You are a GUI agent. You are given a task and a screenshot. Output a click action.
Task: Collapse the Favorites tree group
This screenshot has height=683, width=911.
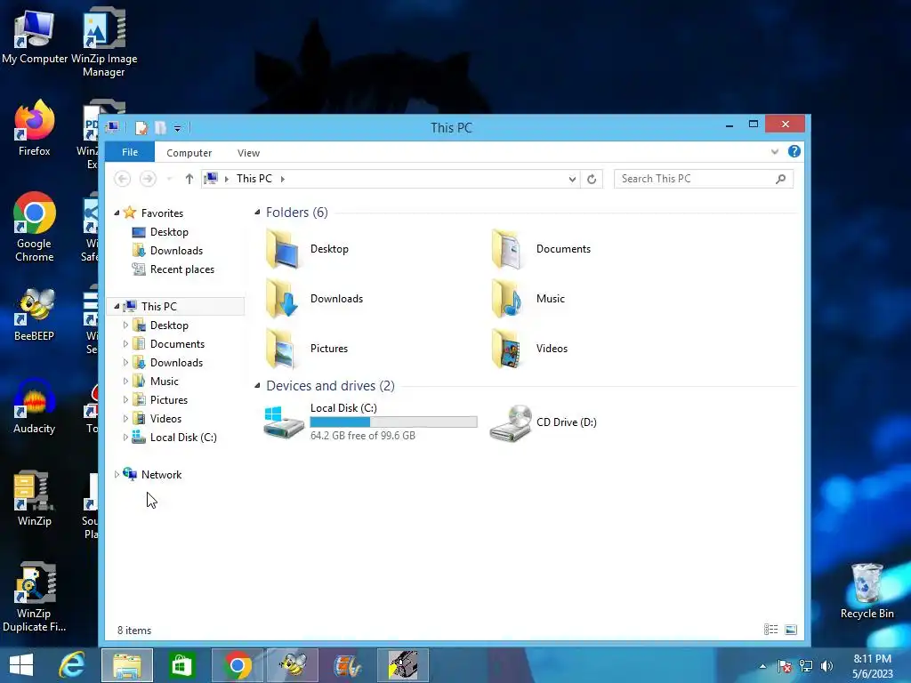click(117, 213)
